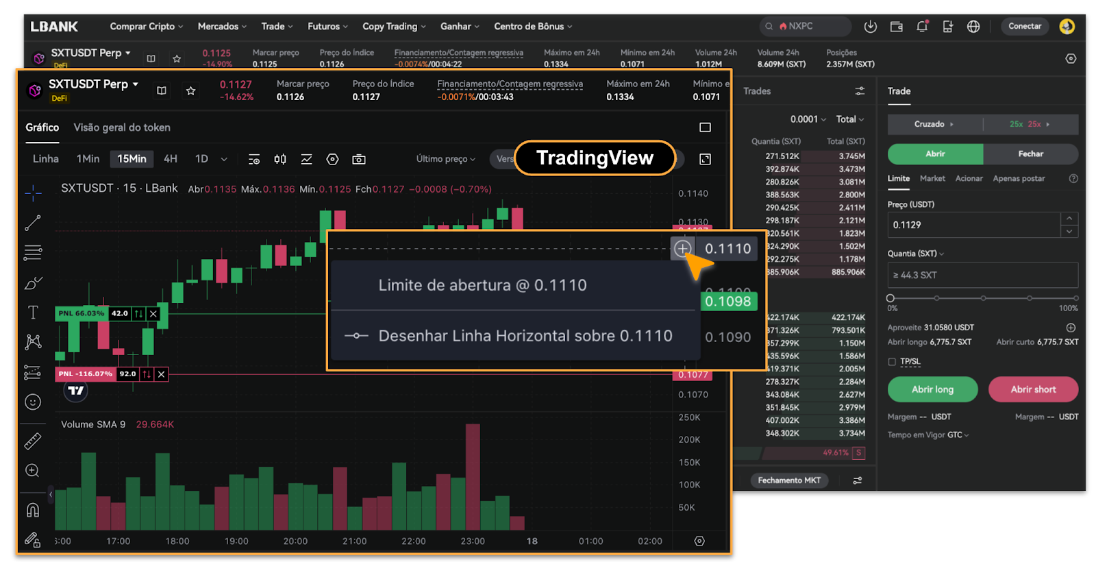Open the Copy Trading dropdown
The height and width of the screenshot is (562, 1096).
[394, 26]
